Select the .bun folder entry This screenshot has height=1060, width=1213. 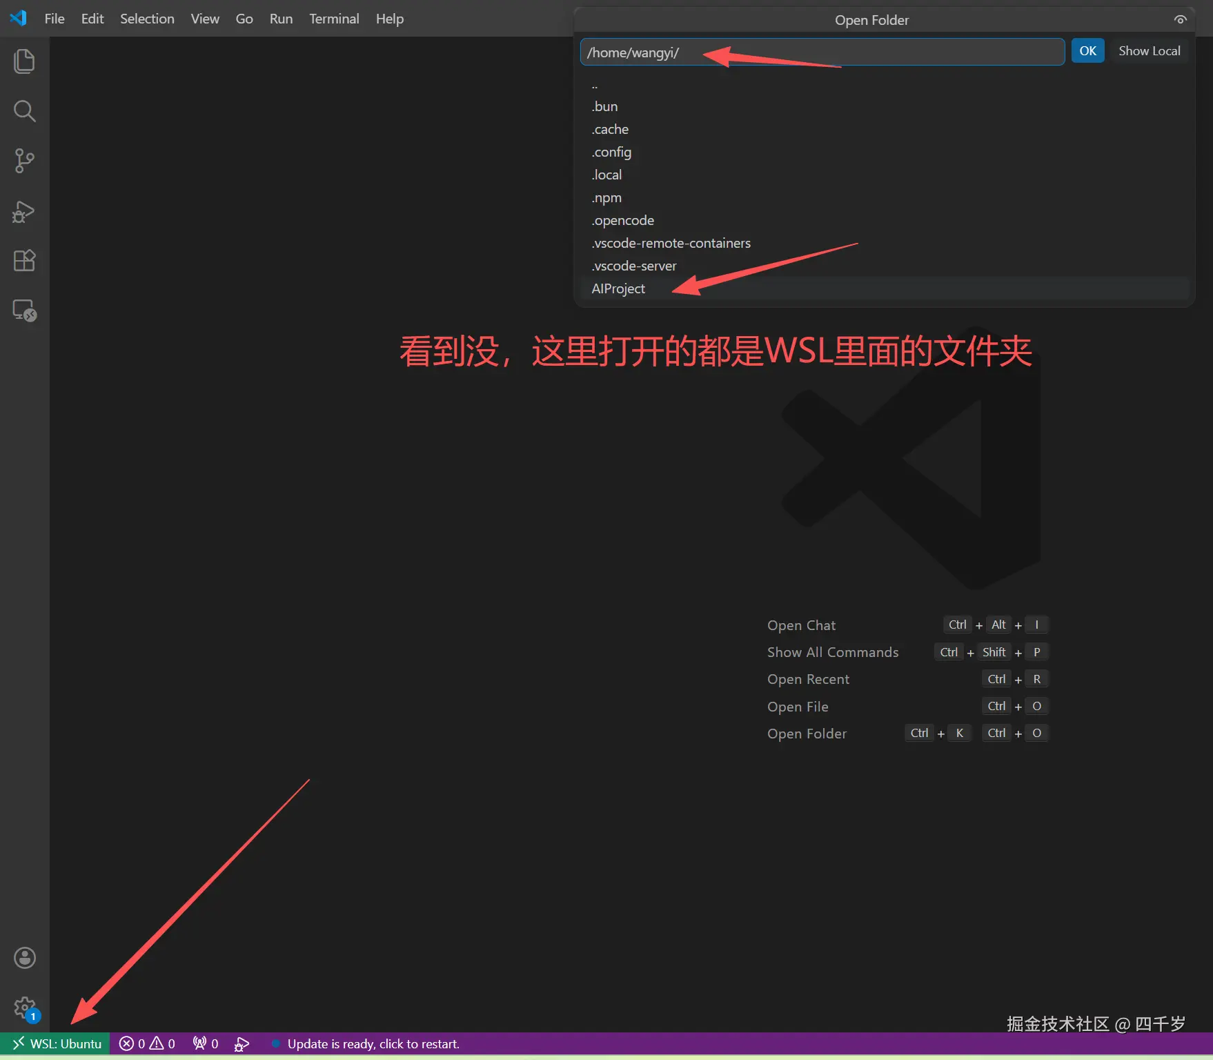884,106
